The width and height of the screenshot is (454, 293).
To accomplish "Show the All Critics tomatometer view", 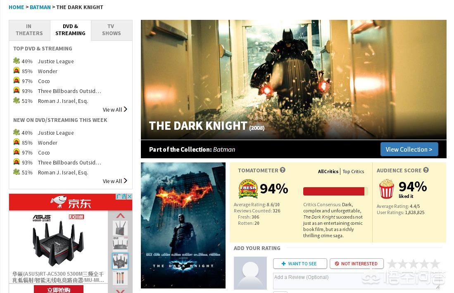I will click(x=328, y=172).
